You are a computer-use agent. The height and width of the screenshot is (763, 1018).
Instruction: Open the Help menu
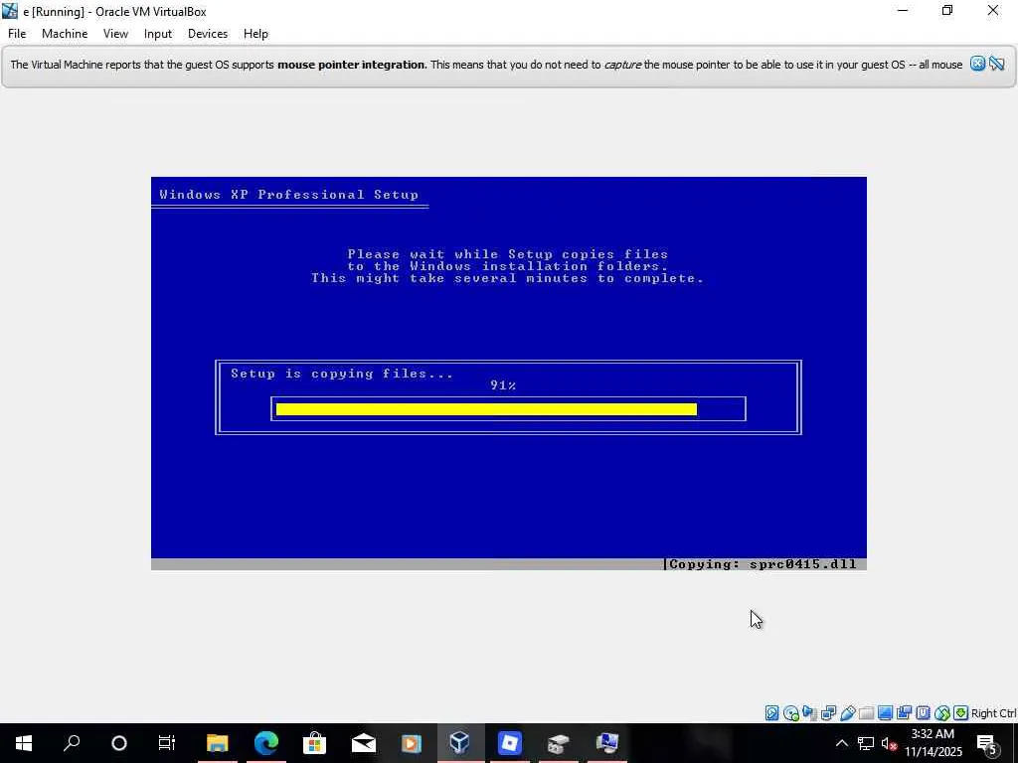[255, 34]
